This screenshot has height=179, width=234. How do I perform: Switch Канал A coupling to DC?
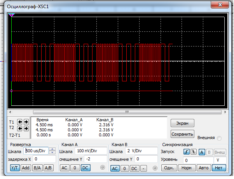(x=85, y=168)
